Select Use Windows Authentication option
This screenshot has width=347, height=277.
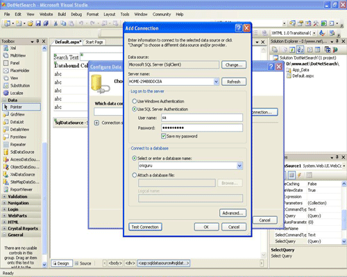tap(158, 101)
